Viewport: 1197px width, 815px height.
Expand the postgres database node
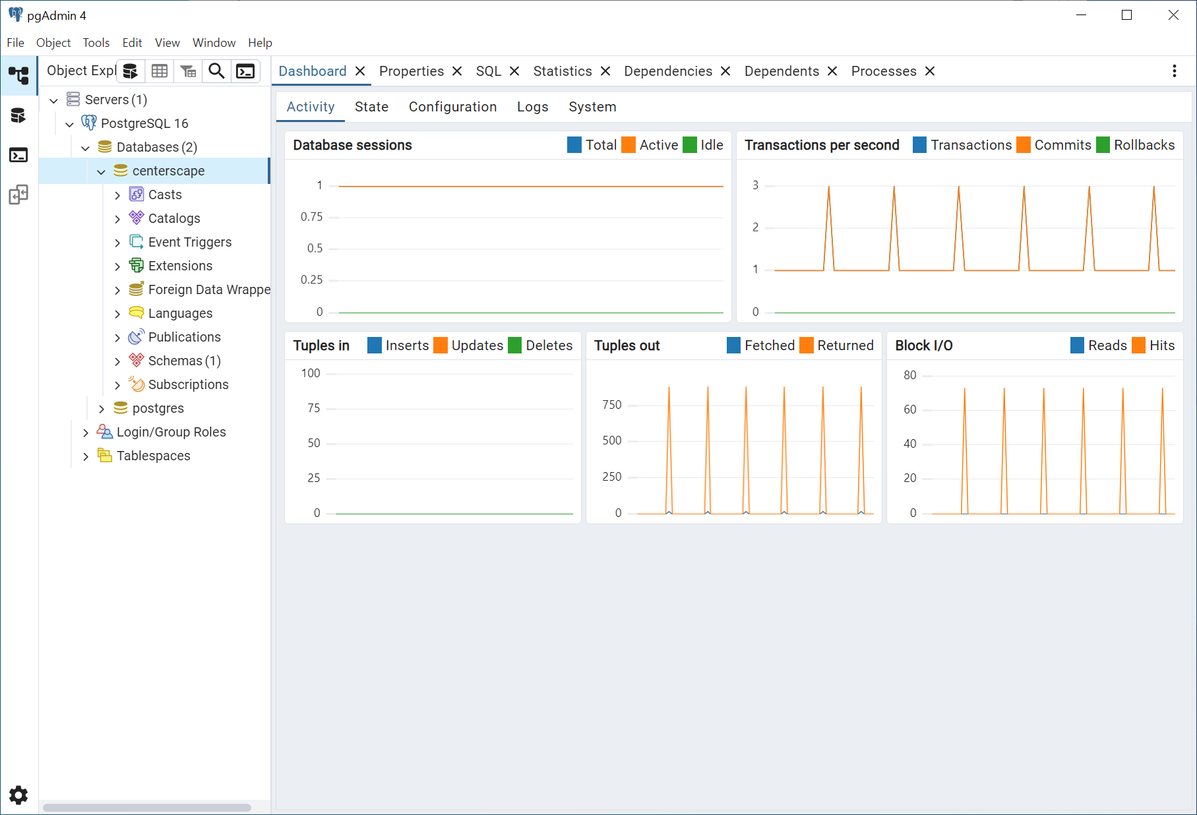point(102,409)
